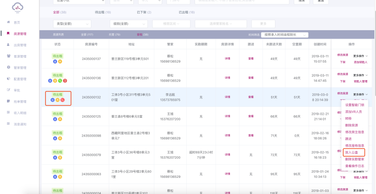376x194 pixels.
Task: Click the 配置管理 cube icon
Action: [8, 78]
